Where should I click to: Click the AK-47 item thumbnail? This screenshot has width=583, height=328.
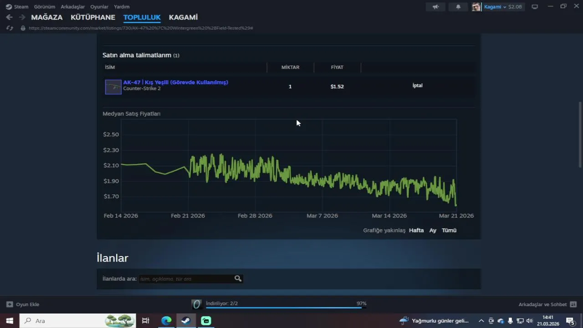(113, 87)
